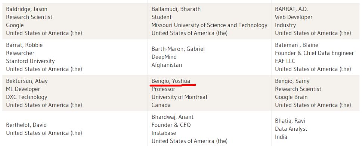362x146 pixels.
Task: Click the underlined Bengio, Yoshua name
Action: click(171, 81)
